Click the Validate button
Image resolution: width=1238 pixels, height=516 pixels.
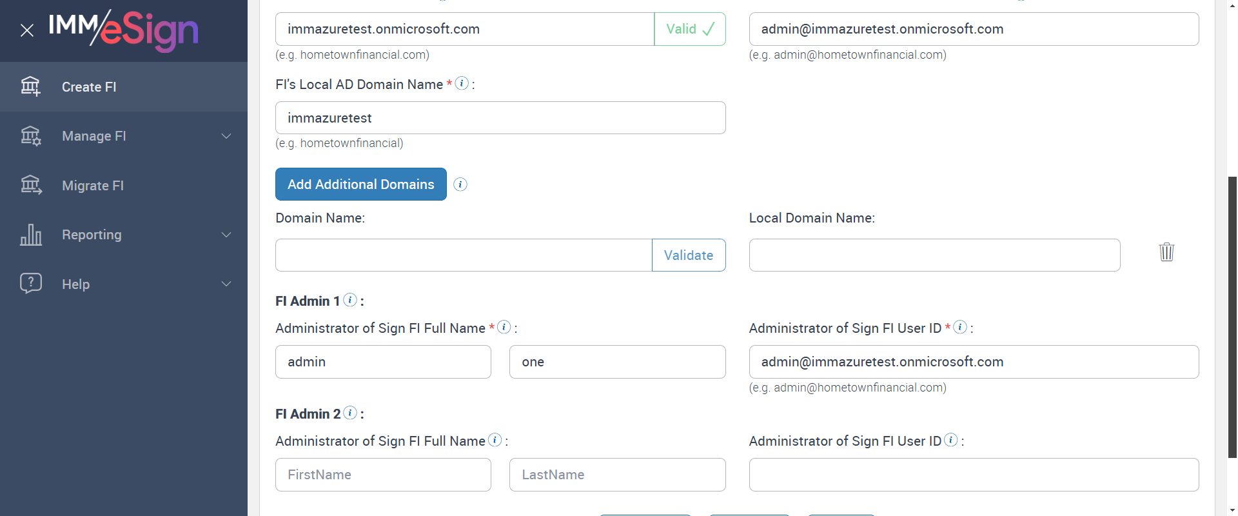pos(688,255)
